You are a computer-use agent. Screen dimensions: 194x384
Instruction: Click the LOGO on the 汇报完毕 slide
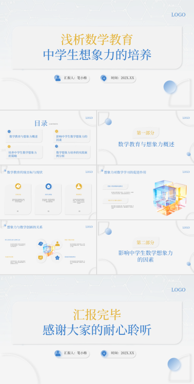[x=178, y=290]
